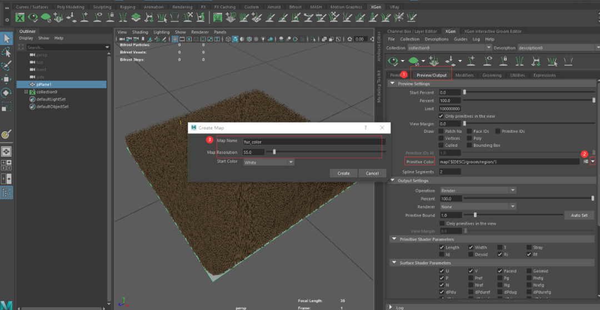The image size is (600, 310).
Task: Activate the Rotate tool in toolbox
Action: tap(7, 93)
